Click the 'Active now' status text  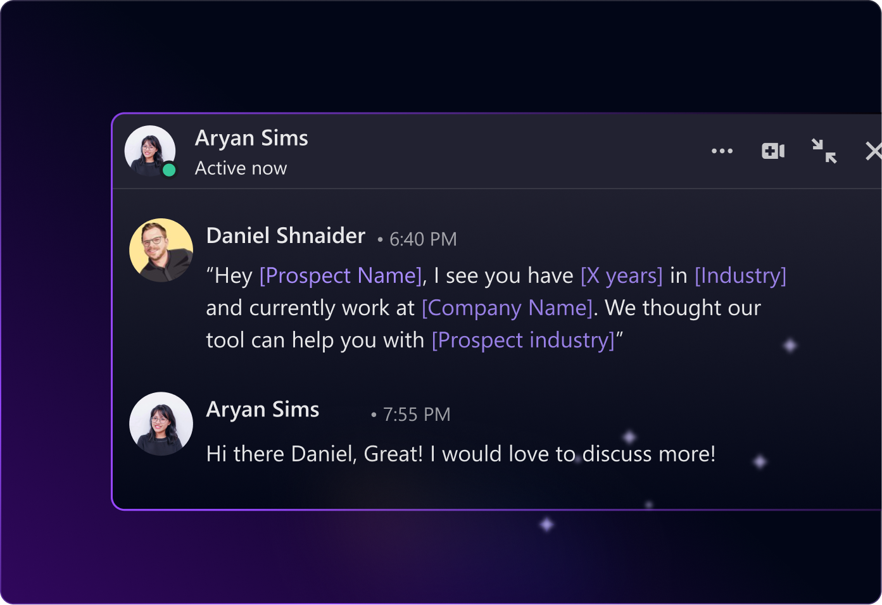click(x=241, y=168)
